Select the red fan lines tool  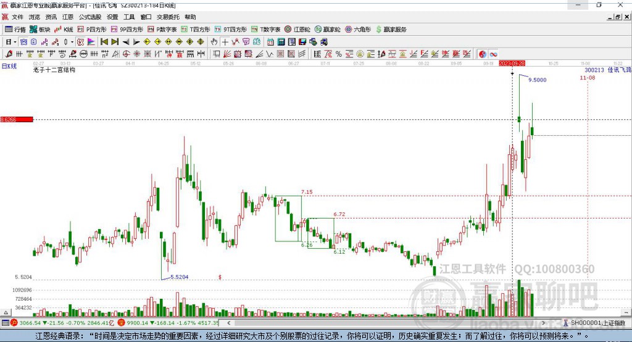[227, 54]
